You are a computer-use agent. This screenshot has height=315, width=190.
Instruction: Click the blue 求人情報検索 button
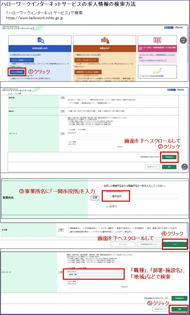click(17, 72)
